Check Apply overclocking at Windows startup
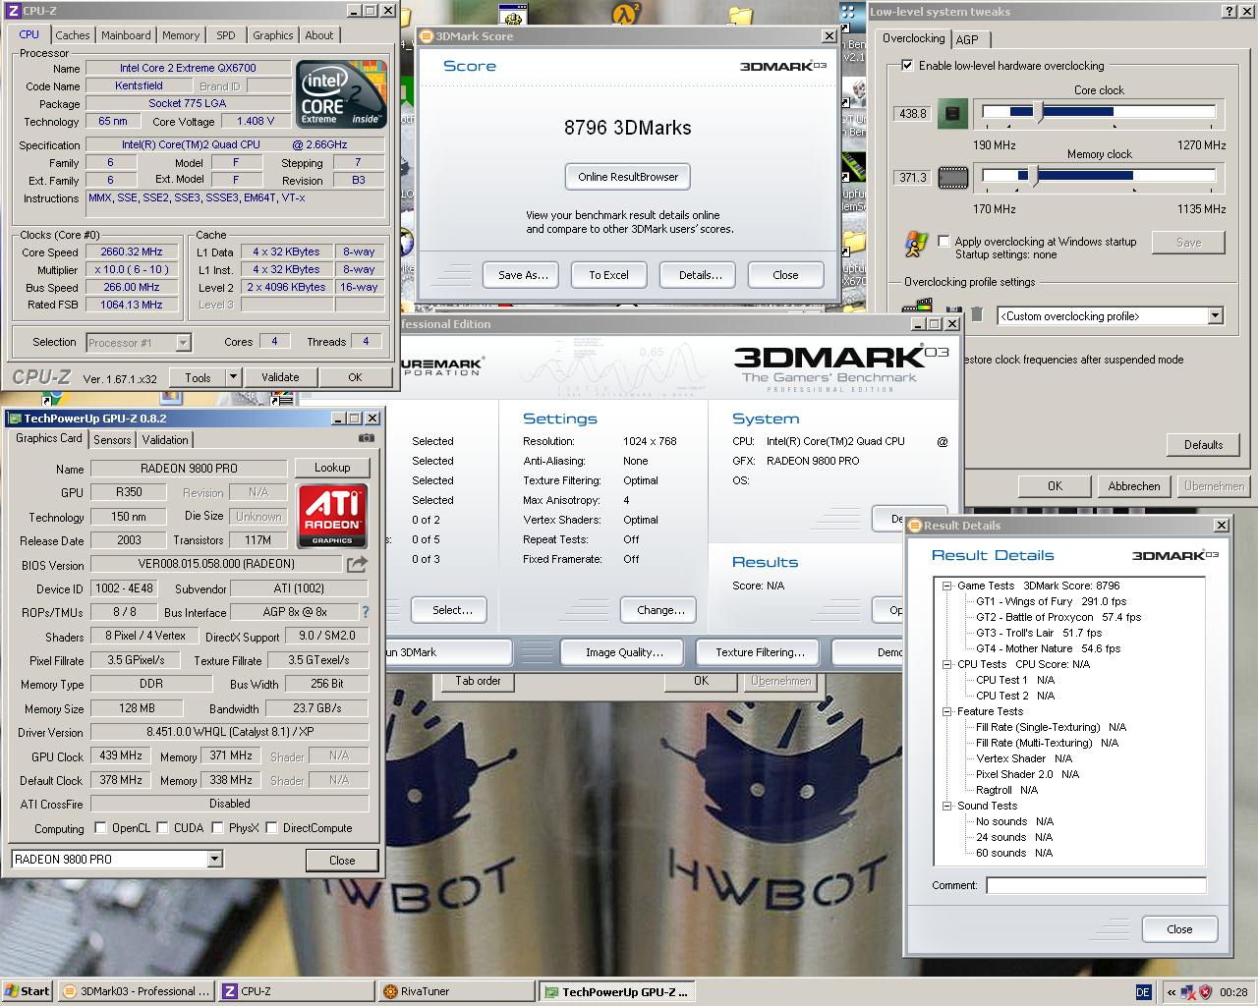 point(944,241)
